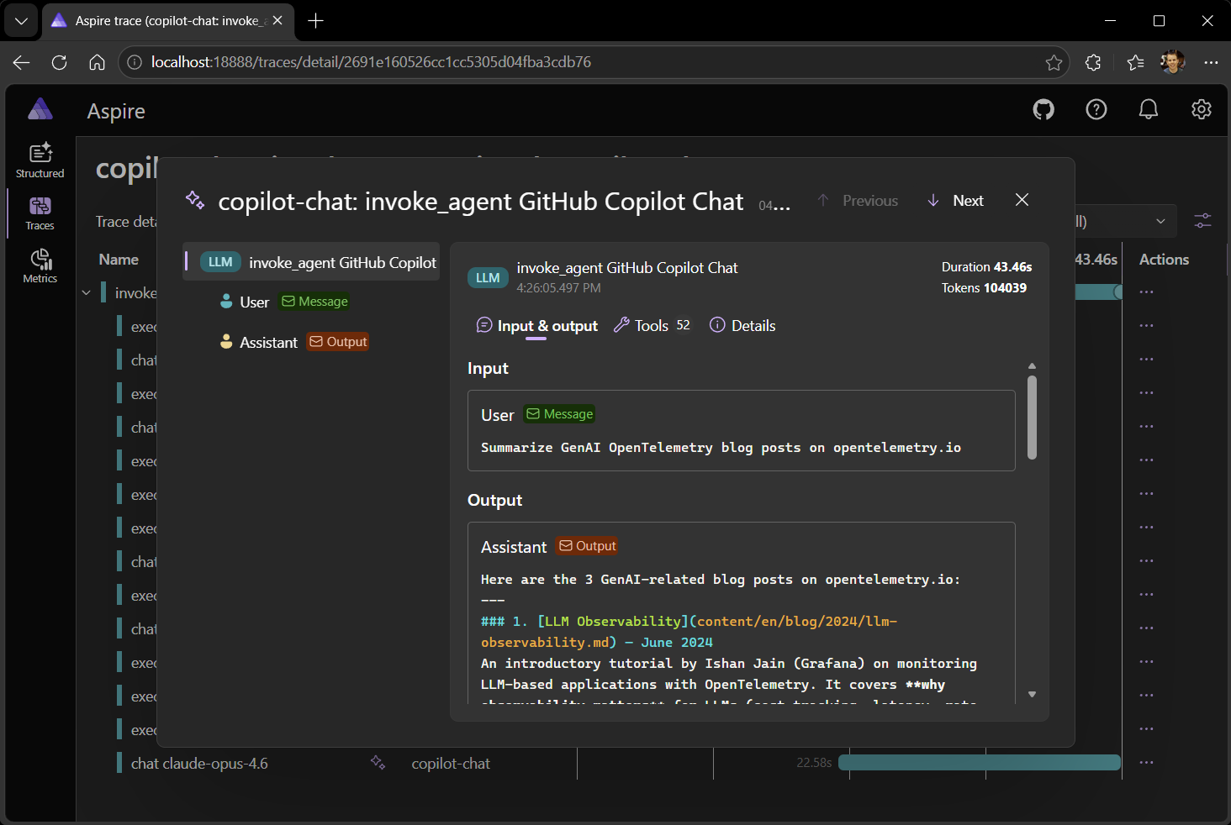Switch to the Tools tab

coord(652,326)
